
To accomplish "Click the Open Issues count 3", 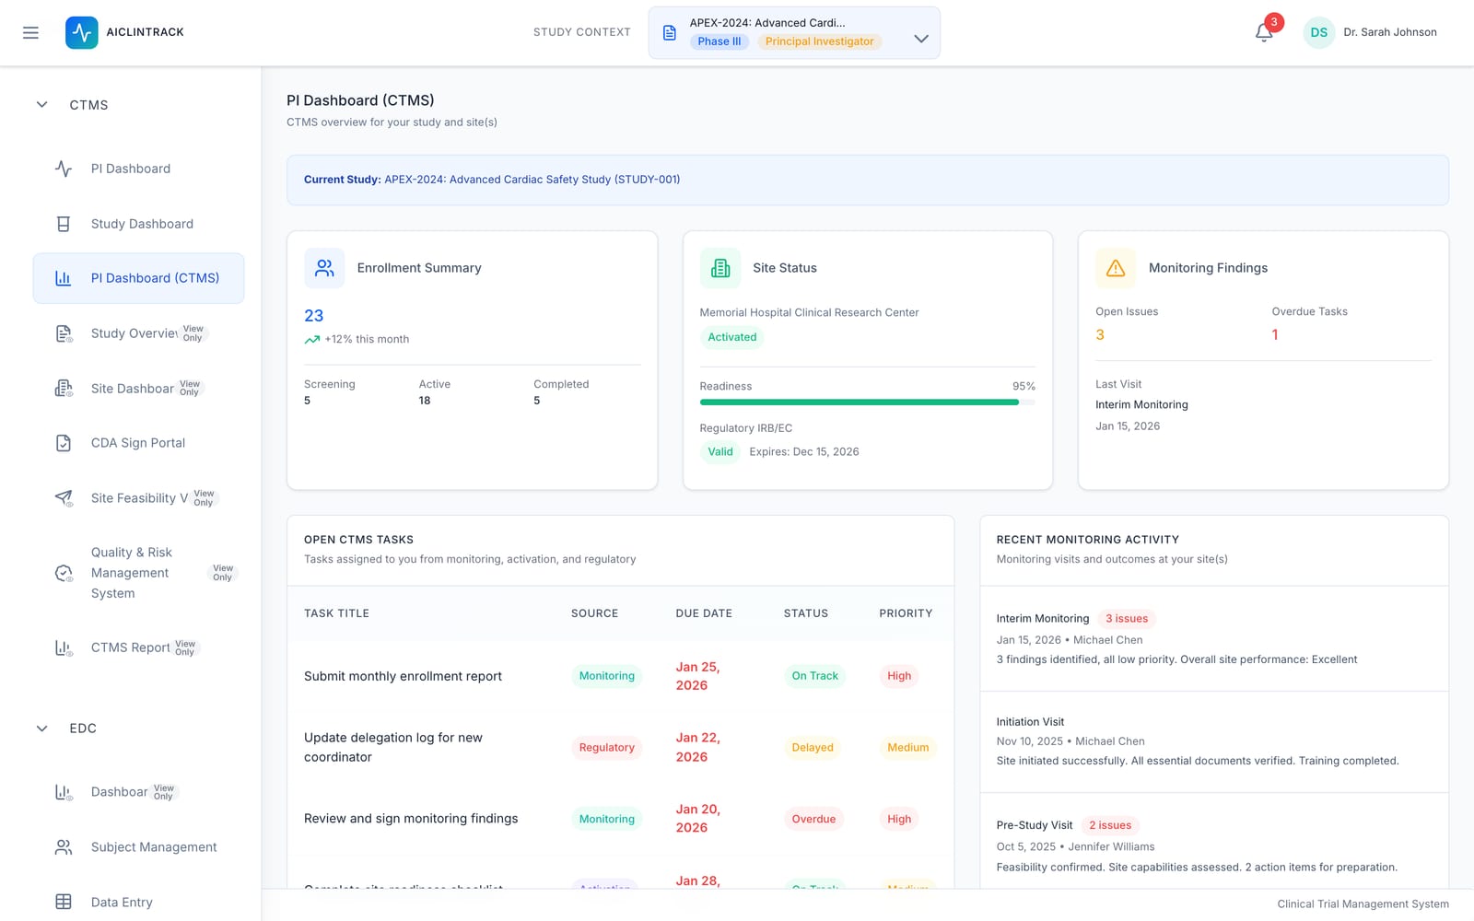I will coord(1100,335).
